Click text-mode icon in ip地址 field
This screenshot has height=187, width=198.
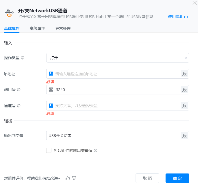[51, 74]
